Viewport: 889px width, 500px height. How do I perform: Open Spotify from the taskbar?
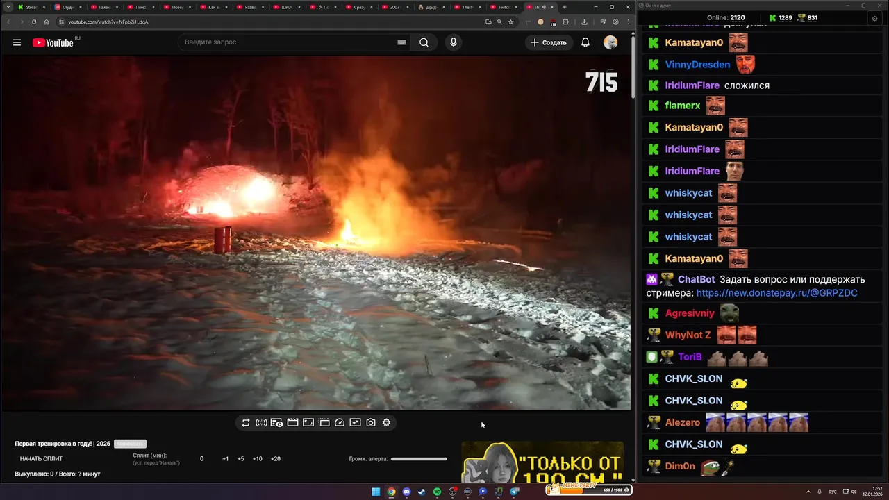click(437, 492)
